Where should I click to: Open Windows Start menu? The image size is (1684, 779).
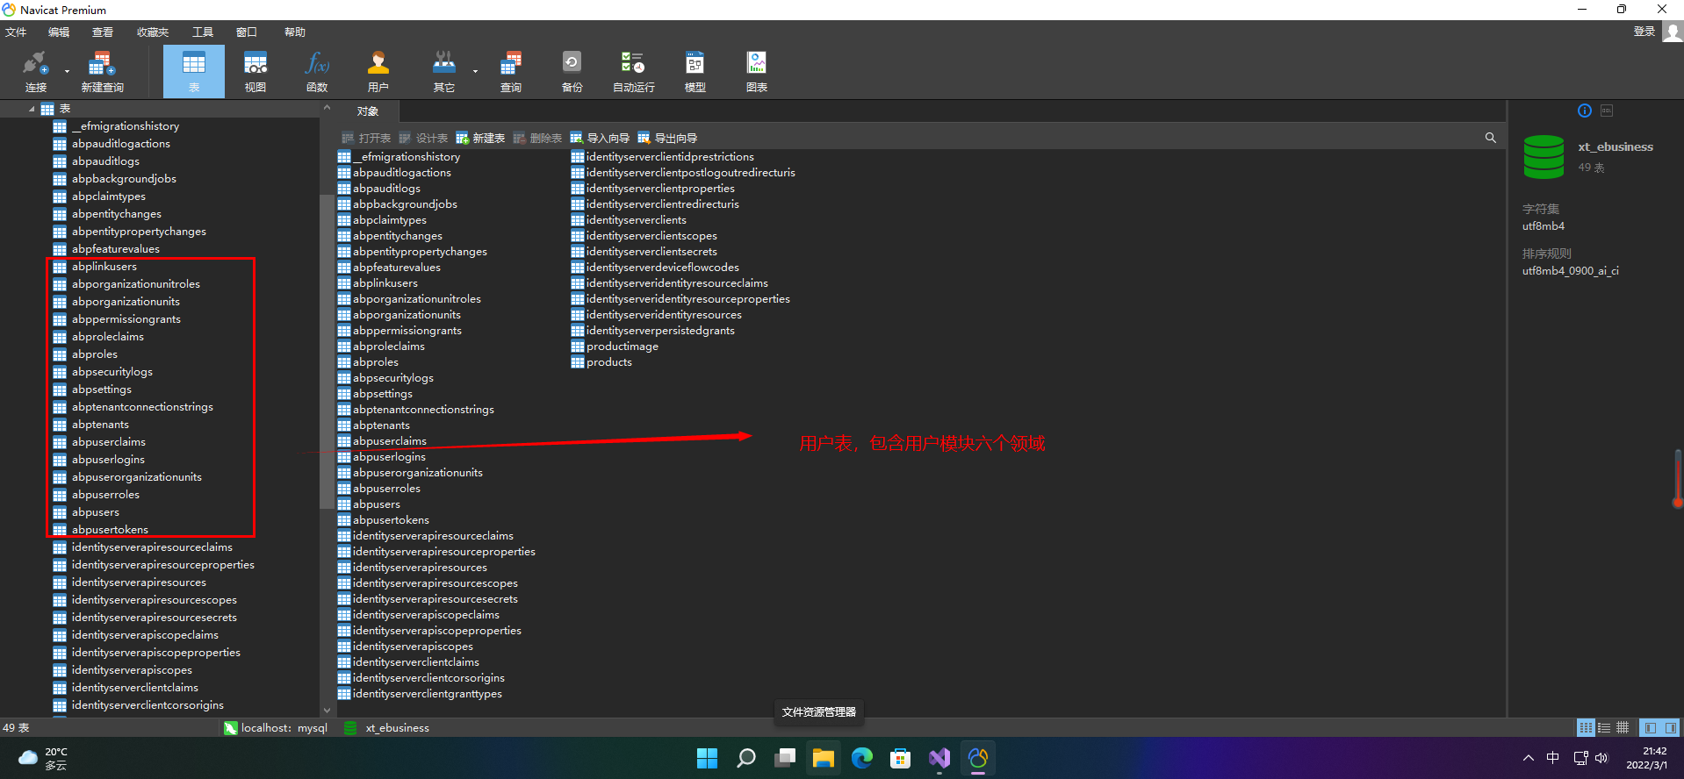click(707, 758)
